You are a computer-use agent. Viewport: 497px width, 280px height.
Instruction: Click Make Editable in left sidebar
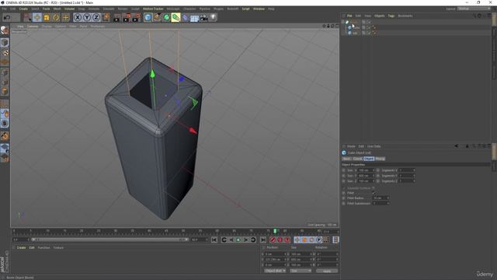tap(5, 30)
